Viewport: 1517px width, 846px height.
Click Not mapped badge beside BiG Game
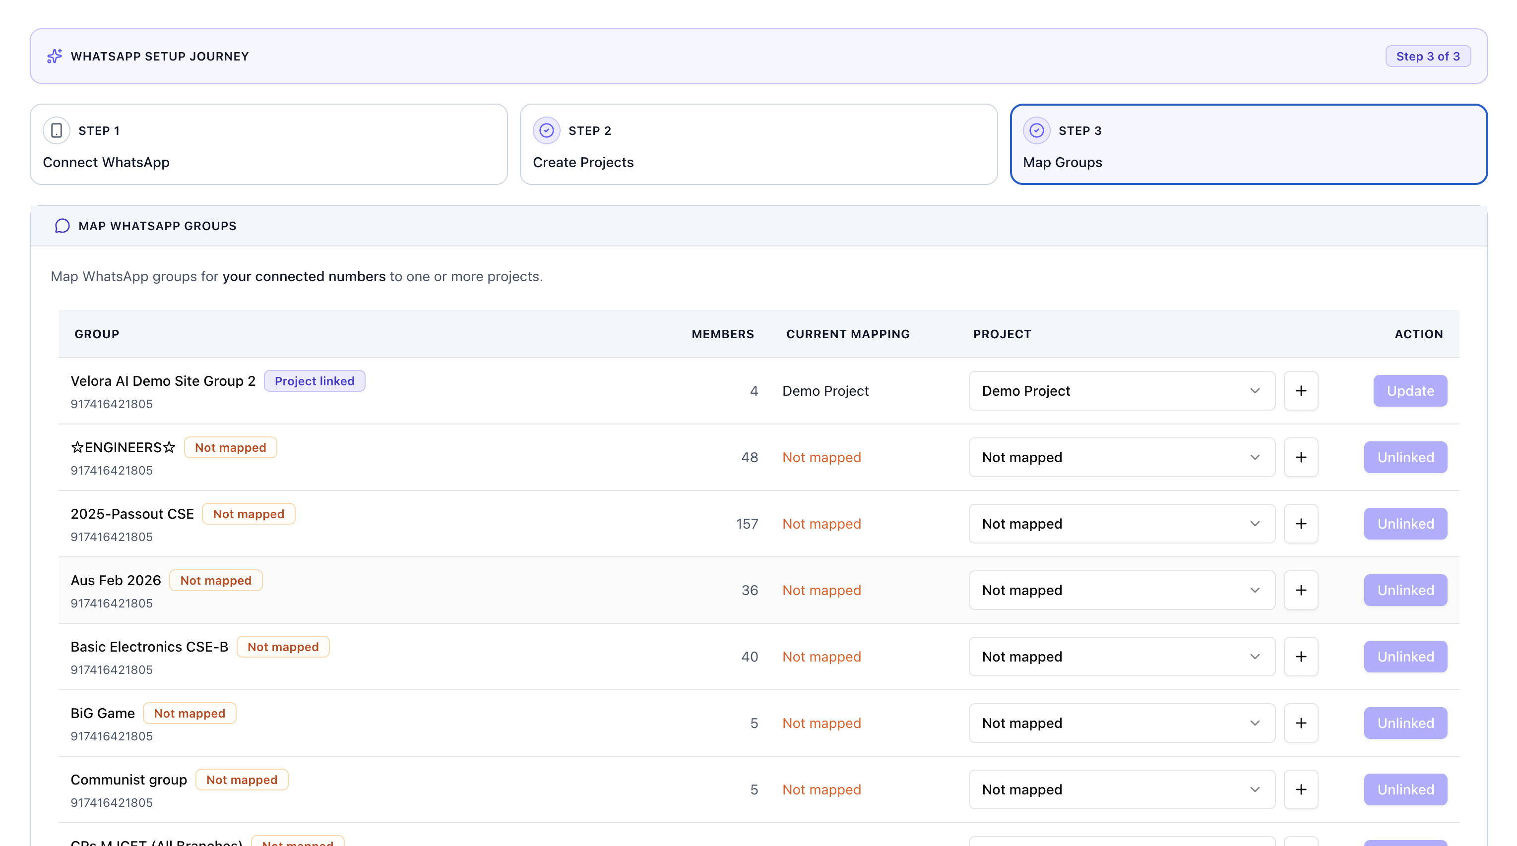point(190,714)
